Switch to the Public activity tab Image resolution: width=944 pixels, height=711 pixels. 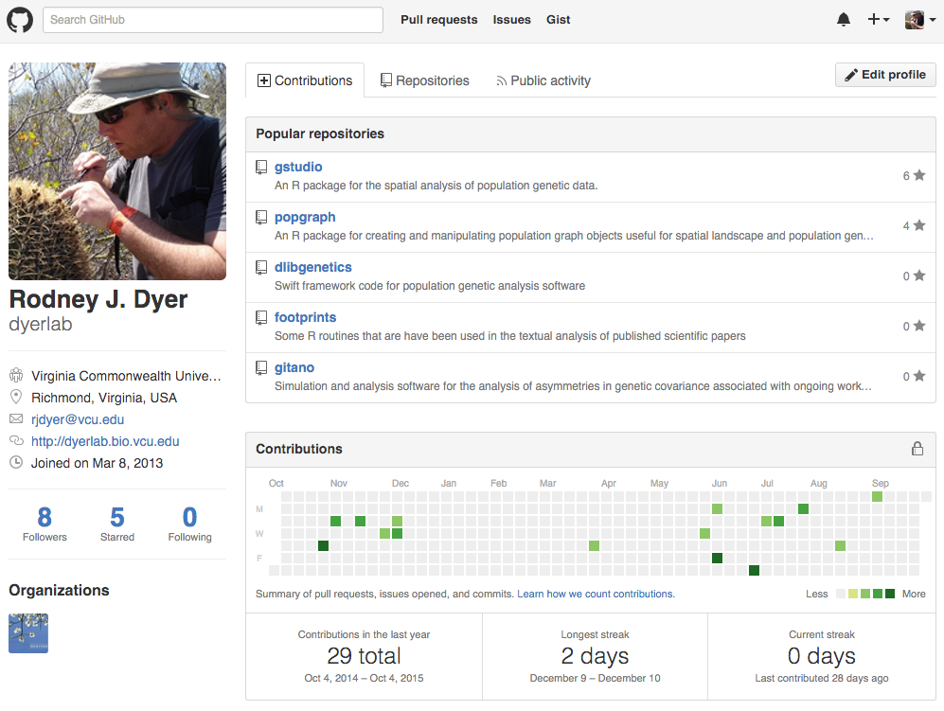543,80
